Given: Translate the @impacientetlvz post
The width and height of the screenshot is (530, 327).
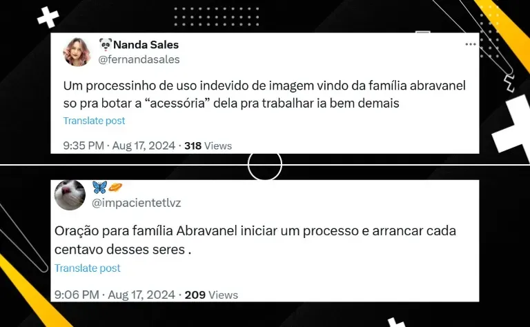Looking at the screenshot, I should pos(88,268).
